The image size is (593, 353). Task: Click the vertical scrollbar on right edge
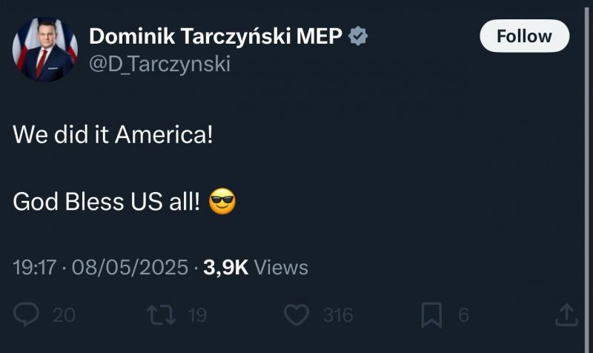pos(587,176)
